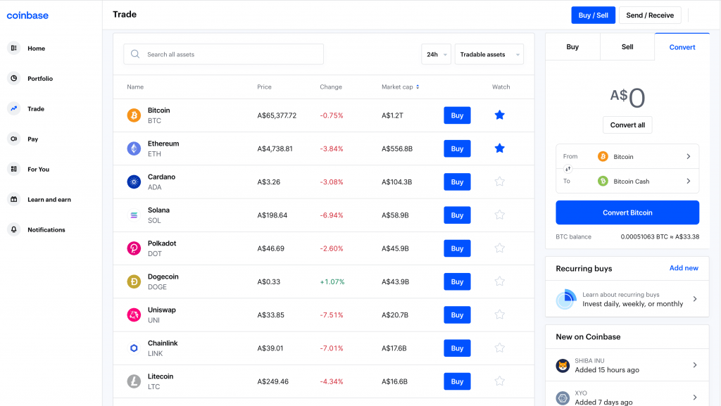
Task: Select the Convert tab
Action: pos(682,46)
